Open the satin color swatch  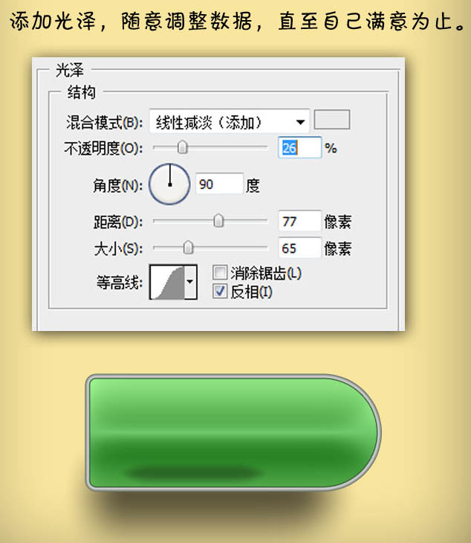(x=331, y=120)
